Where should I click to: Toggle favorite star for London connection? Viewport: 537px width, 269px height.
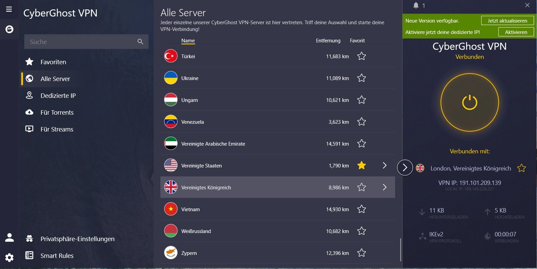point(522,168)
